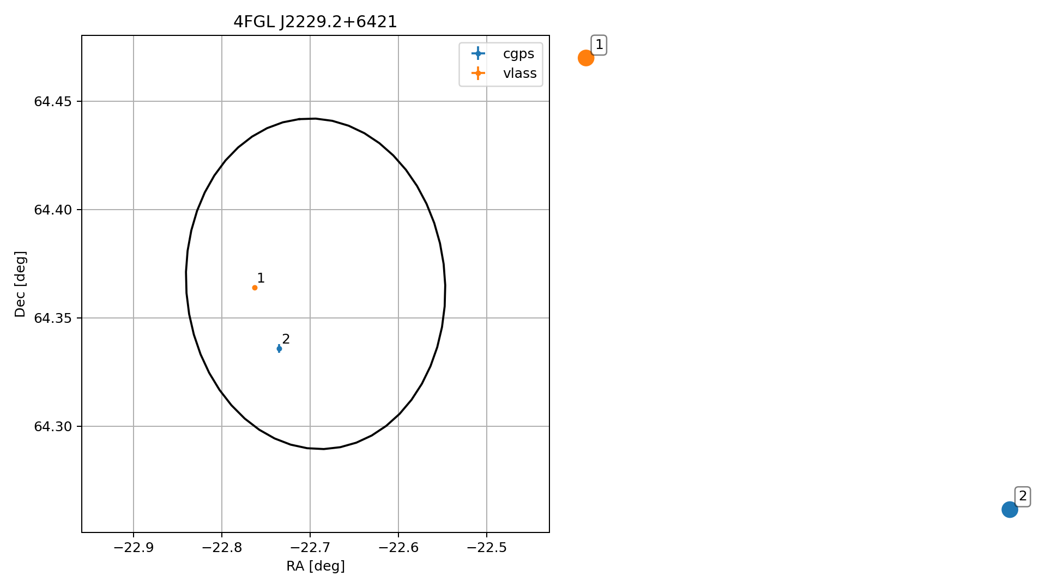Screen dimensions: 1046x588
Task: Click the blue cgps legend marker
Action: point(478,53)
